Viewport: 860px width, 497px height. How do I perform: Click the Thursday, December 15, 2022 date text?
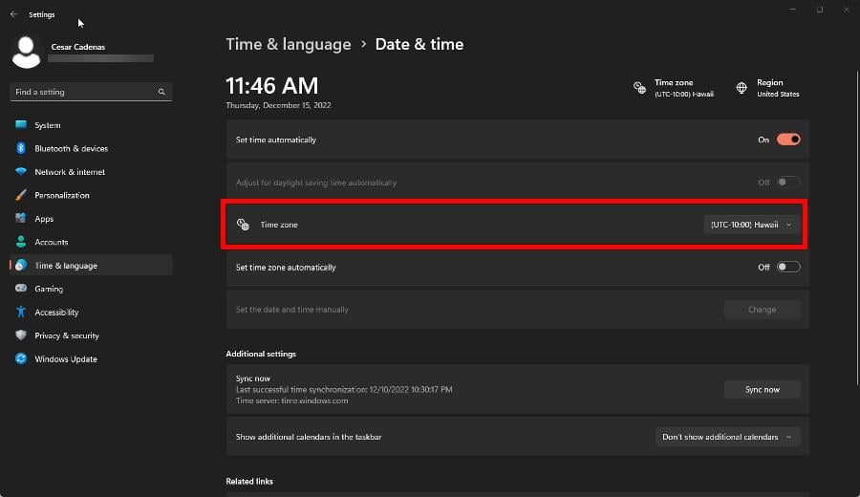point(278,105)
